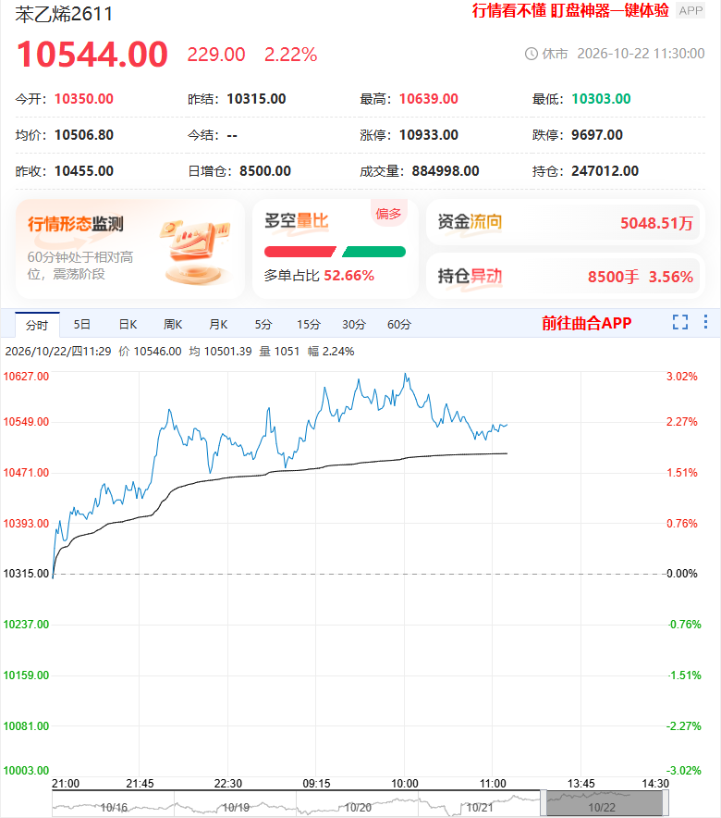This screenshot has height=818, width=721.
Task: Open the 行情形态监测 card
Action: [129, 249]
